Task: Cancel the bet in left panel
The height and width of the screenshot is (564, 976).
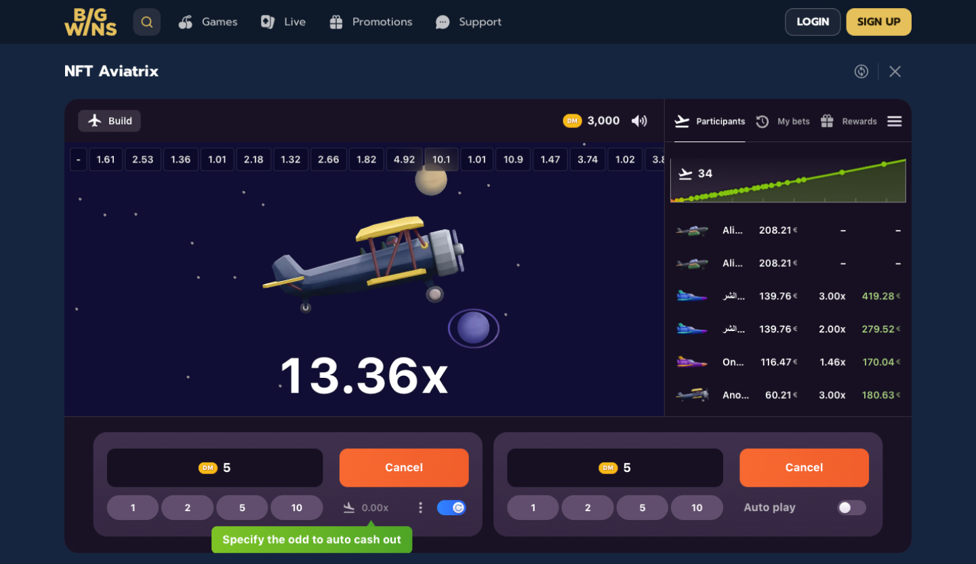Action: 403,468
